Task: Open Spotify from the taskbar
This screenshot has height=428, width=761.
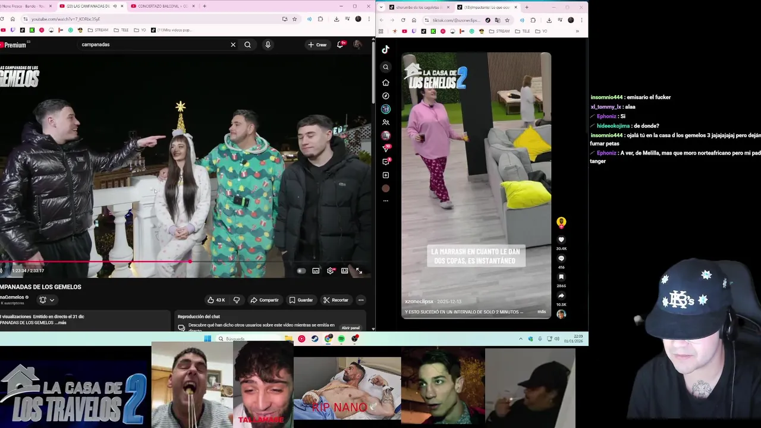Action: (x=341, y=339)
